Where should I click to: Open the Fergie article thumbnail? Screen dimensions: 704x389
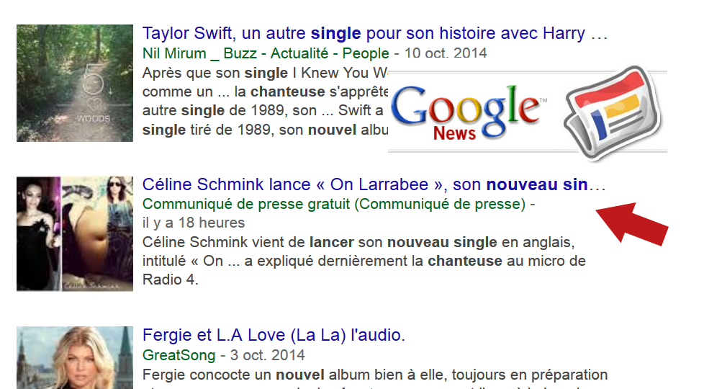[75, 358]
